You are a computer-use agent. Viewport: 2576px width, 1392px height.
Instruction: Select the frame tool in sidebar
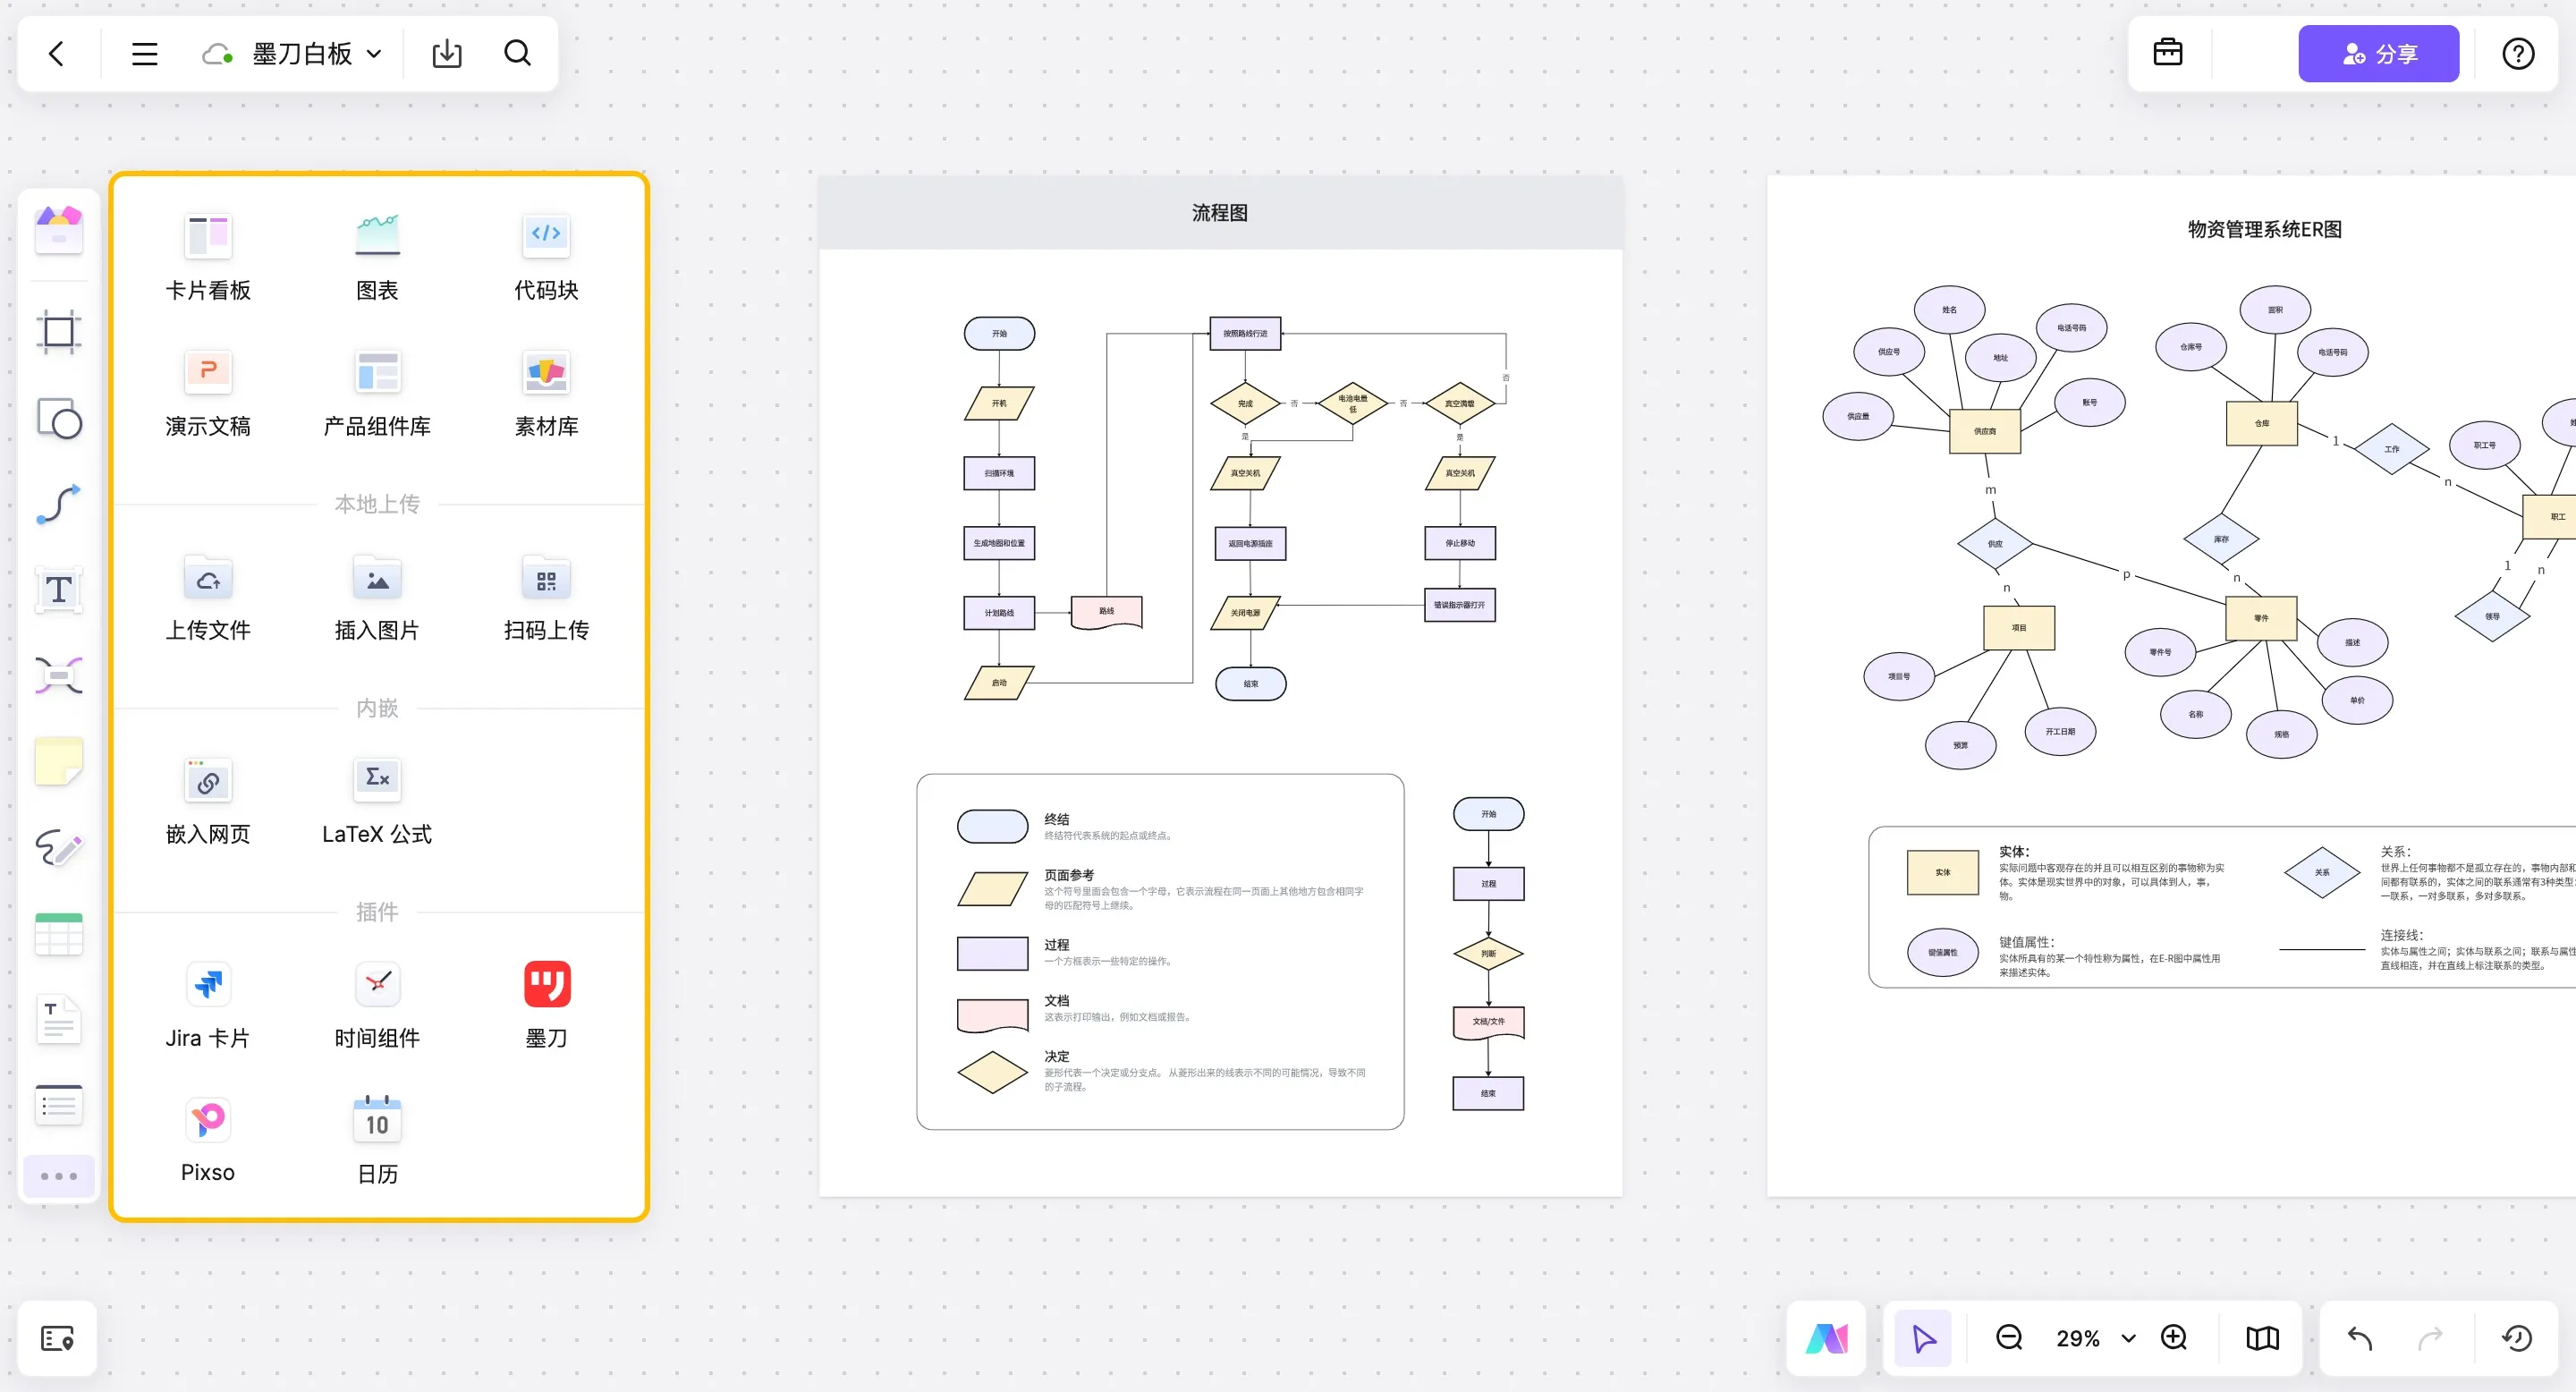[x=58, y=332]
